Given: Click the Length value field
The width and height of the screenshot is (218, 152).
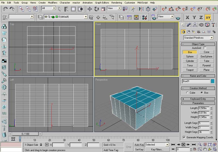Looking at the screenshot, I should [x=204, y=108].
